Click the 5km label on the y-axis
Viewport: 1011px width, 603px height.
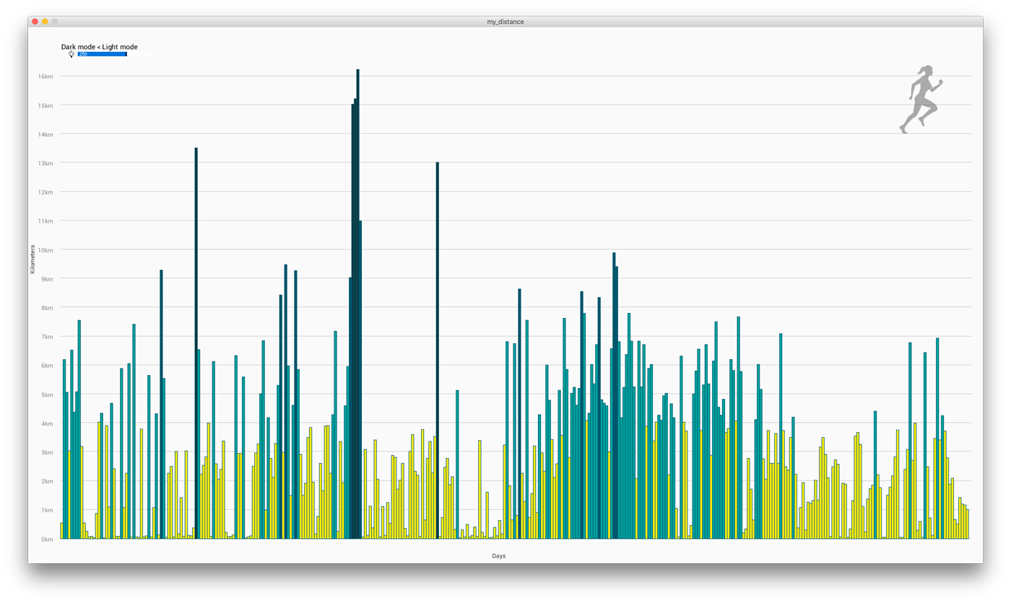click(45, 395)
